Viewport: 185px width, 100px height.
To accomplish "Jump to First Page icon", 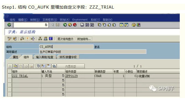I will [100, 25].
